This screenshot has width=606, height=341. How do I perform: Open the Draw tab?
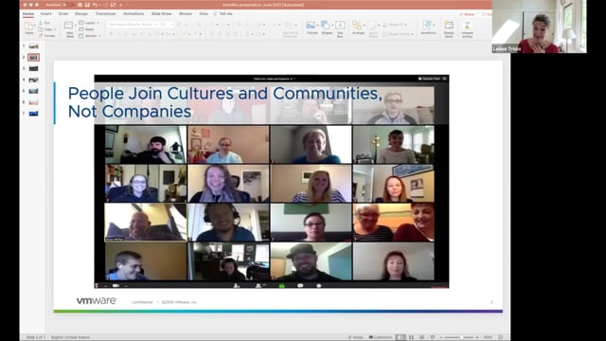(63, 13)
